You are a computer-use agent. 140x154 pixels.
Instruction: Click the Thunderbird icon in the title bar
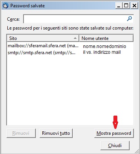[x=5, y=6]
